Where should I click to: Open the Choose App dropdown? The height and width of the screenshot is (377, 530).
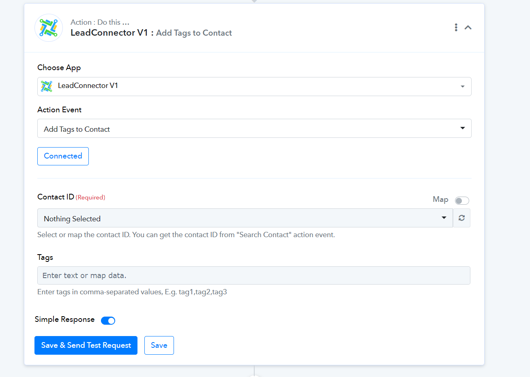254,86
